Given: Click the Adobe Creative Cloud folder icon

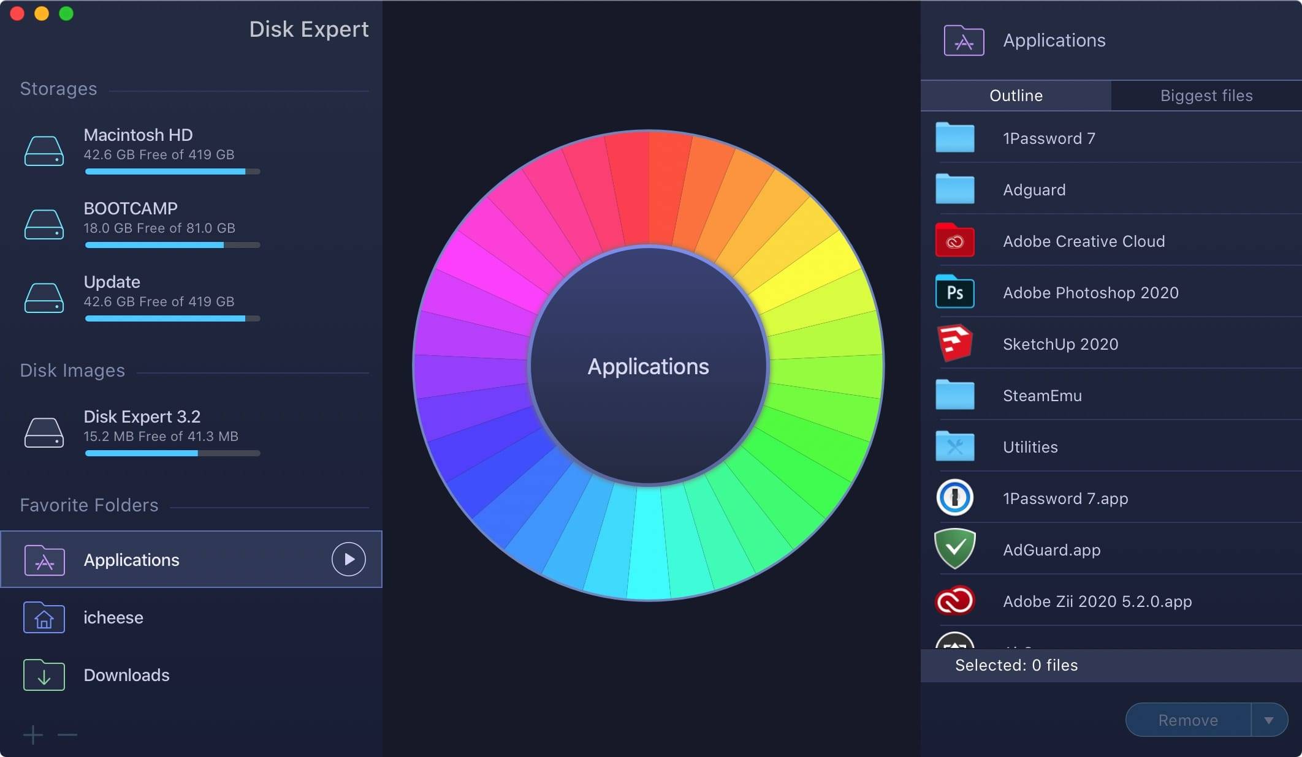Looking at the screenshot, I should 954,241.
